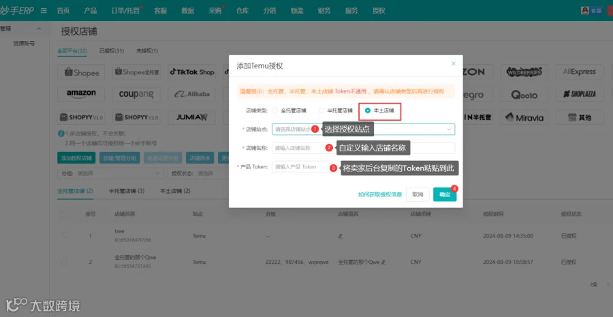The width and height of the screenshot is (613, 317).
Task: Click the coupang platform tile
Action: click(x=136, y=94)
